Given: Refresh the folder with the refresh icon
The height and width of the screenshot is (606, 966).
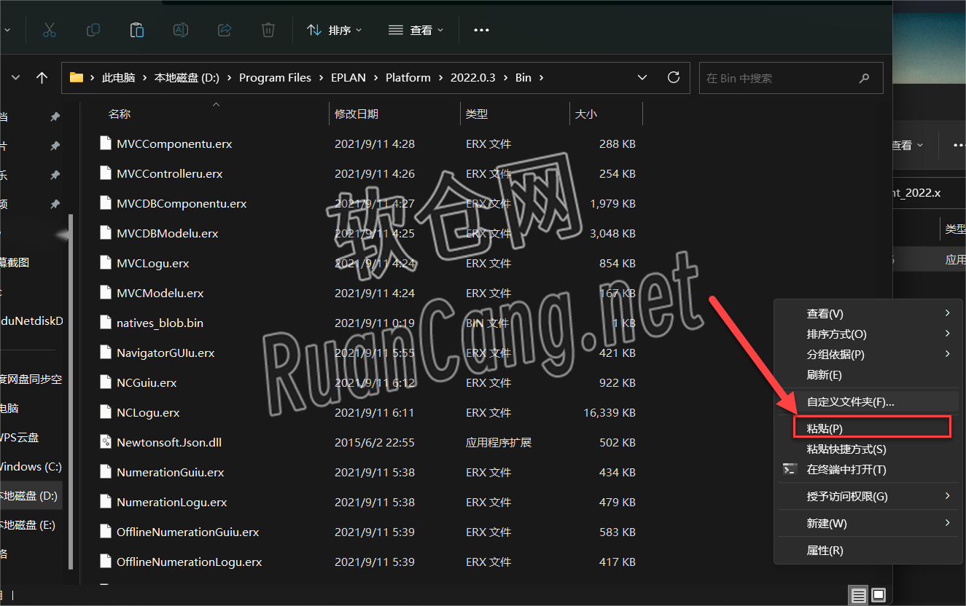Looking at the screenshot, I should (673, 77).
